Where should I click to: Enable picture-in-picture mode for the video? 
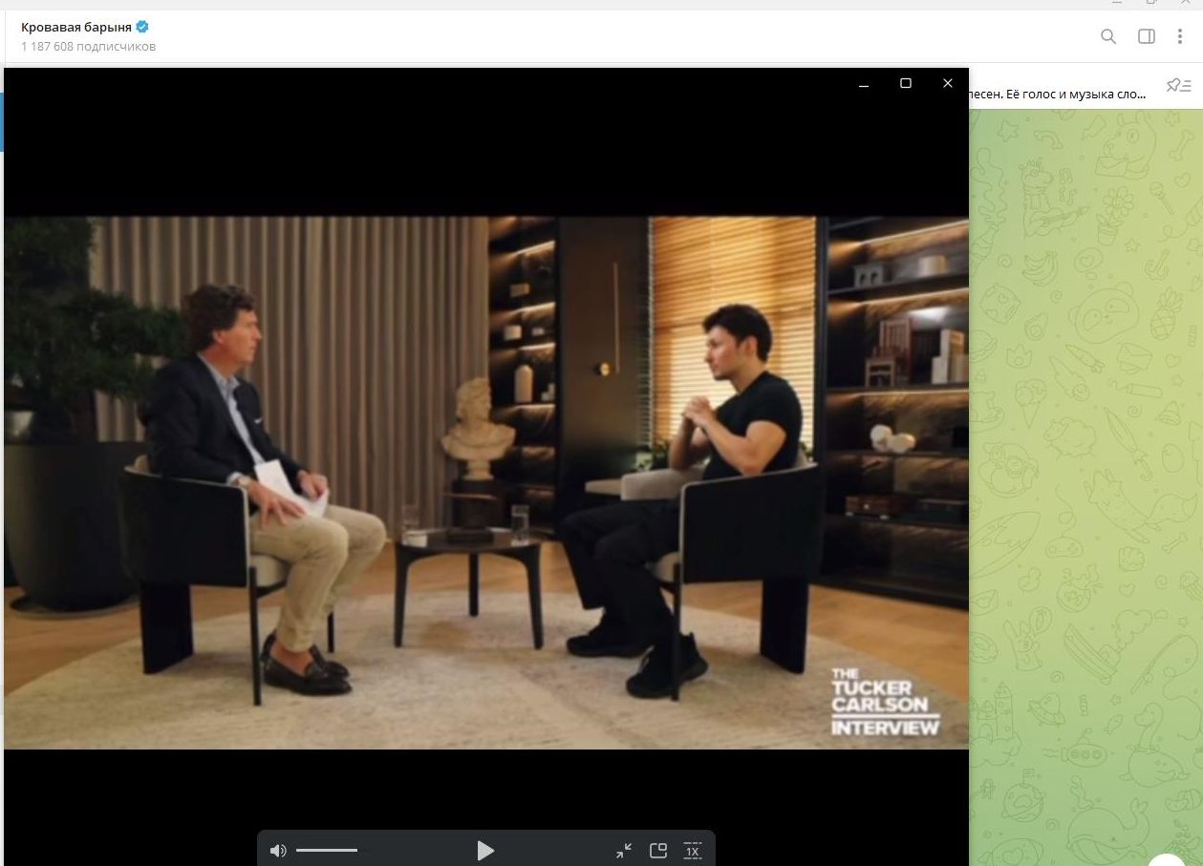(x=658, y=851)
